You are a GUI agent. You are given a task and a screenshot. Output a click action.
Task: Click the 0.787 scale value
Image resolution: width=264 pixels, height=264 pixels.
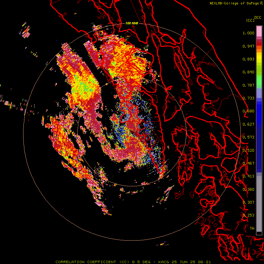coord(248,85)
